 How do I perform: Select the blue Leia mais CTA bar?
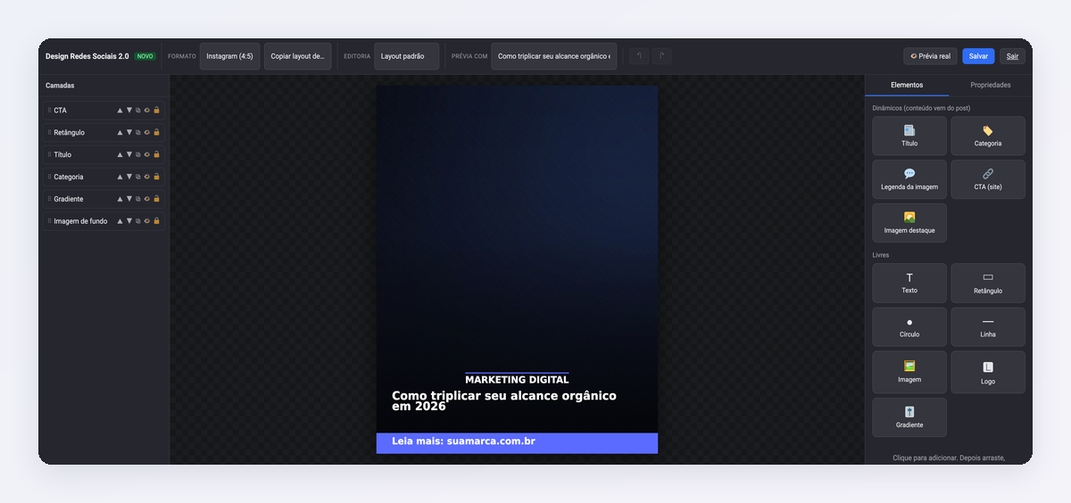(x=517, y=443)
